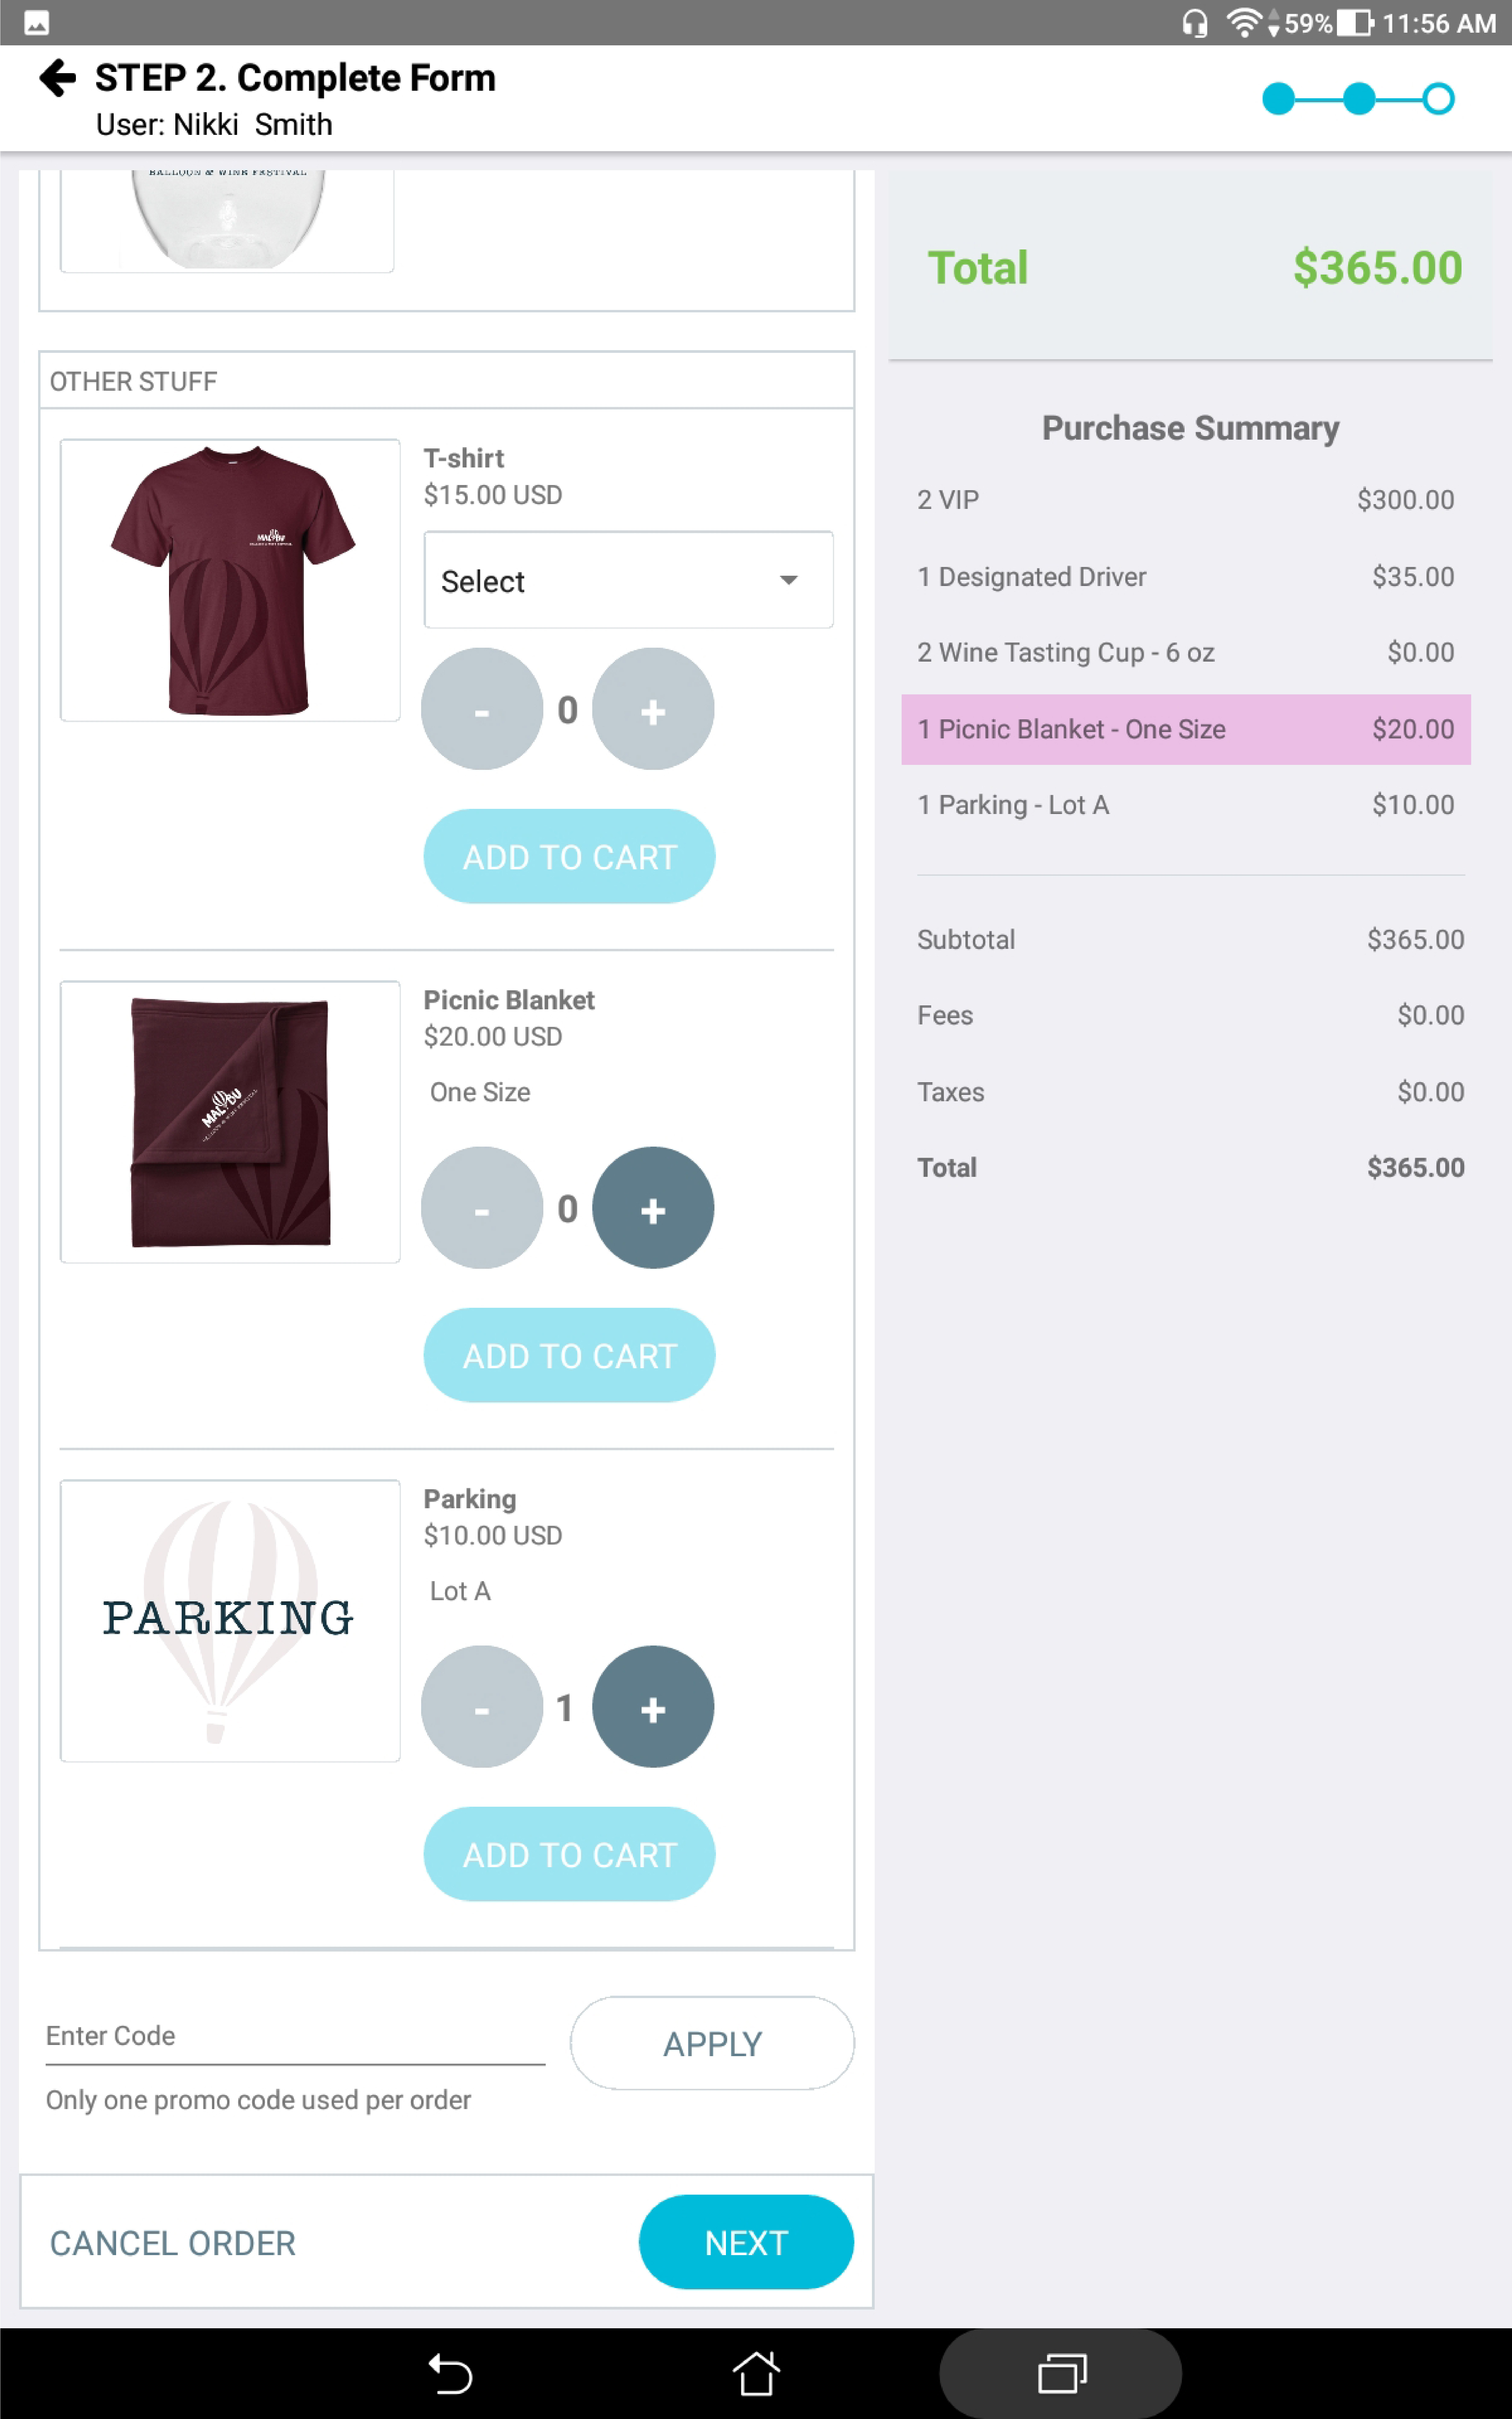The image size is (1512, 2419).
Task: Proceed with the NEXT button
Action: pyautogui.click(x=746, y=2243)
